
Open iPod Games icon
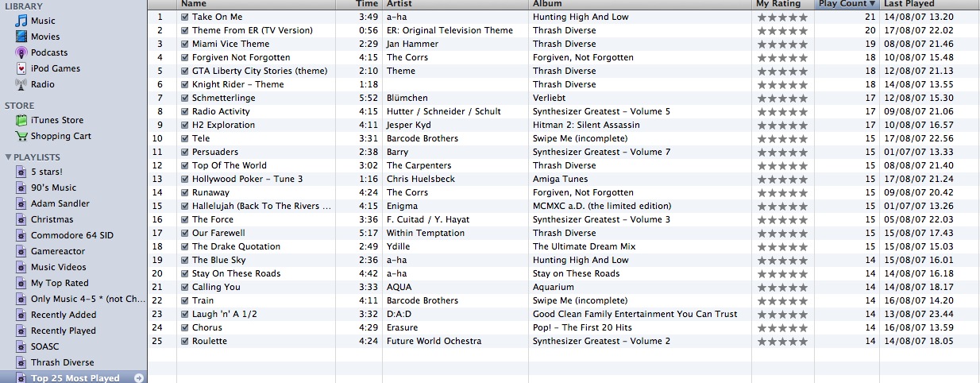pyautogui.click(x=21, y=68)
